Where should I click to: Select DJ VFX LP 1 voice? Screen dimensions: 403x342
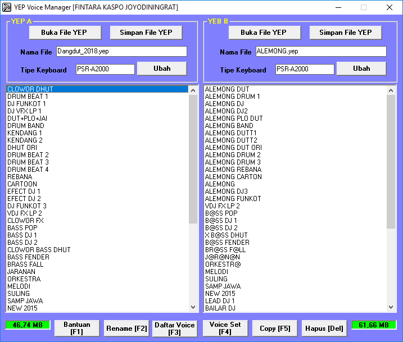(97, 111)
